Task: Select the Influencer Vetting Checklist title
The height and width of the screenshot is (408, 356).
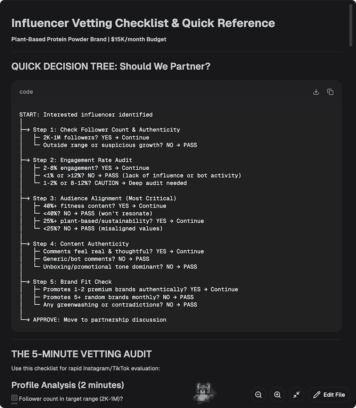Action: (143, 23)
